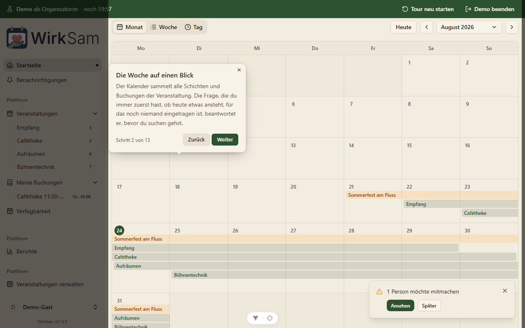Click the Schritt 2 von 13 label
The width and height of the screenshot is (525, 328).
[x=133, y=140]
